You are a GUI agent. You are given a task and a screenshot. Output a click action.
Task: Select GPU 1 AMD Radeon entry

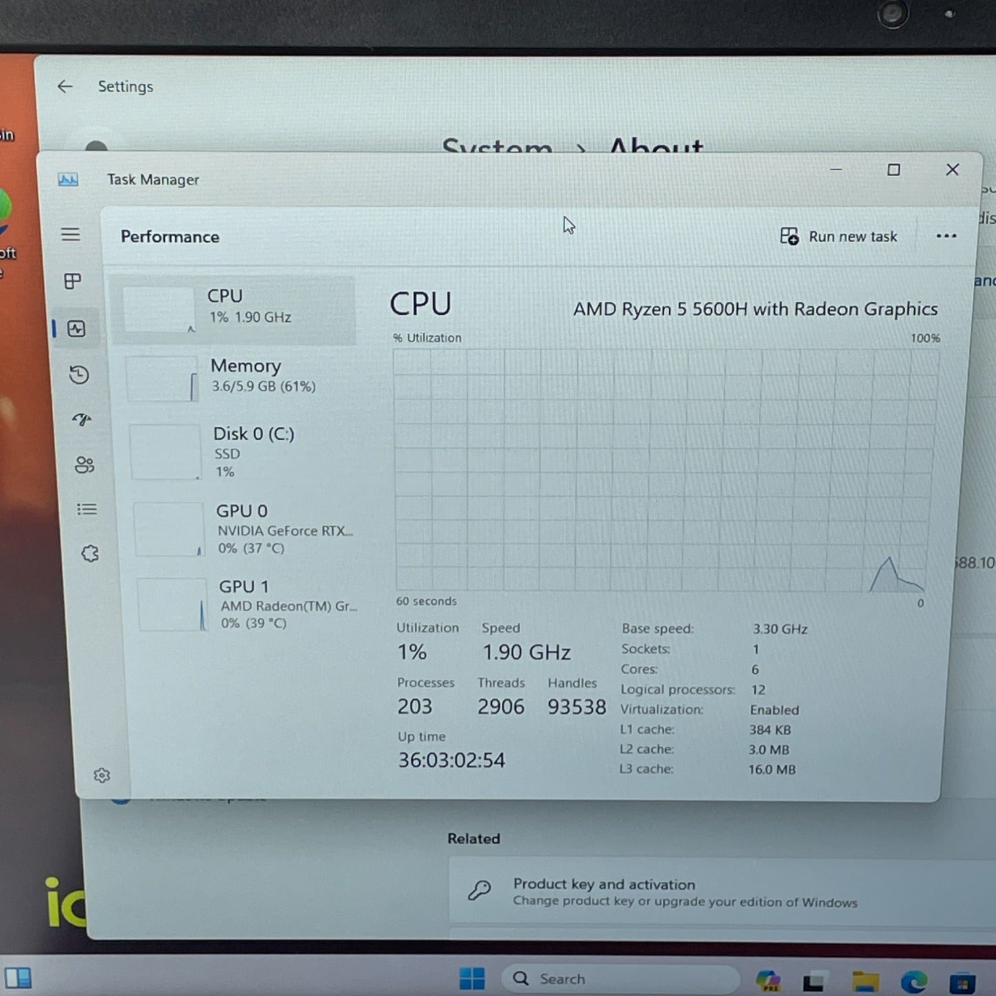(249, 604)
